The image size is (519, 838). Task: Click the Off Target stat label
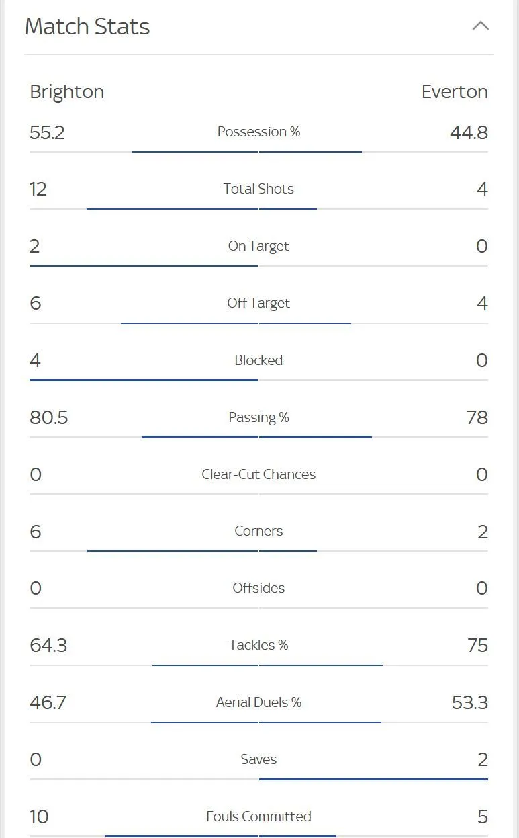point(258,303)
